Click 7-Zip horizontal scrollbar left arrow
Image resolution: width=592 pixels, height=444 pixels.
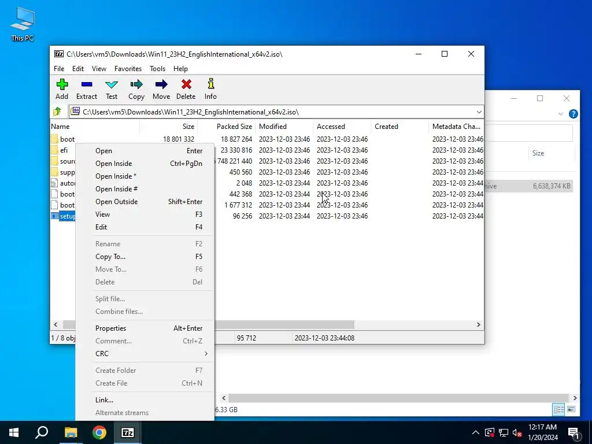[55, 325]
